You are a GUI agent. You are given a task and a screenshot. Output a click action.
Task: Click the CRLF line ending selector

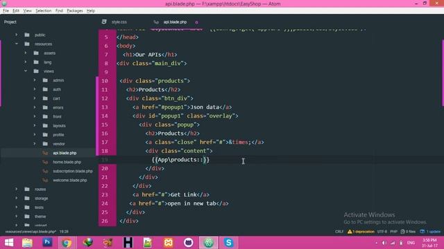pos(339,232)
